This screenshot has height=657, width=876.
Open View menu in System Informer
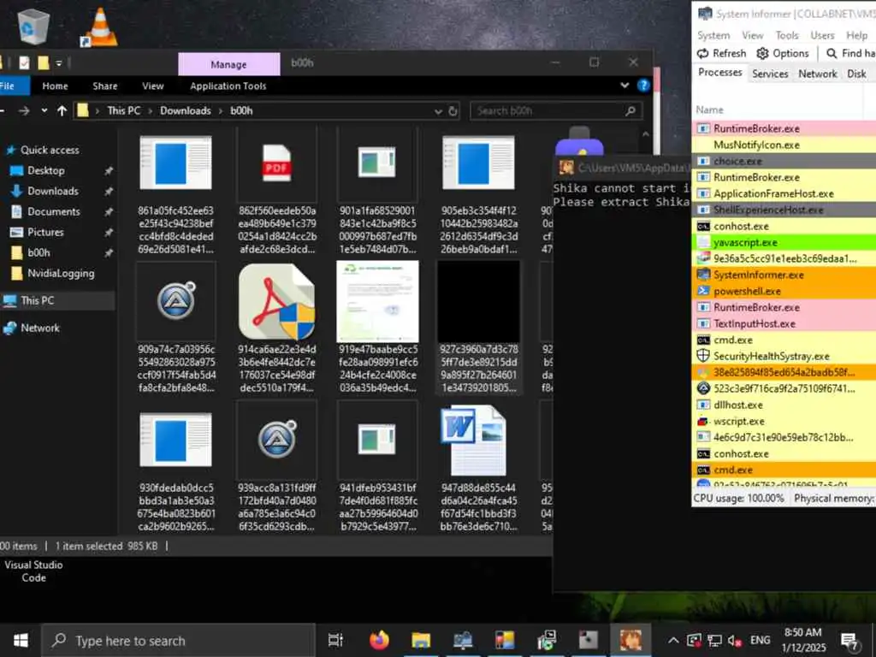(753, 35)
